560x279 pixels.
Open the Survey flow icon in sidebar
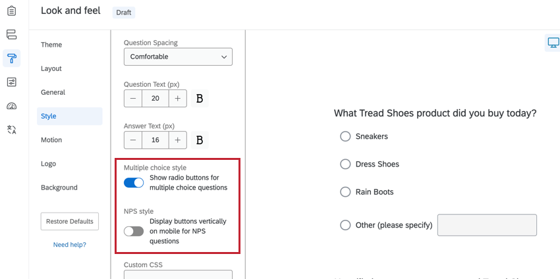11,34
